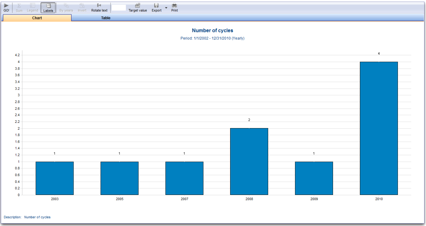Click the Invert toolbar icon
Screen dimensions: 426x226
click(82, 8)
